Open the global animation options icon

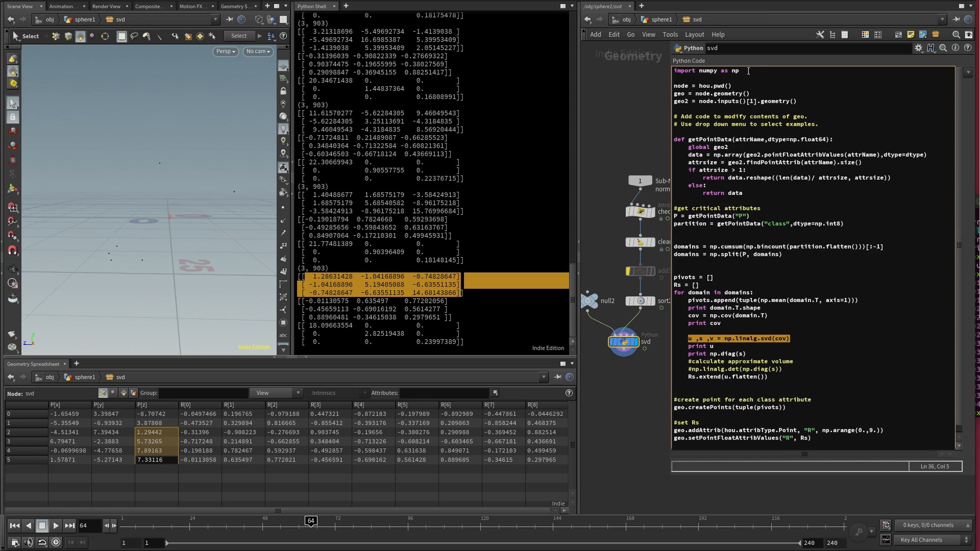(15, 542)
